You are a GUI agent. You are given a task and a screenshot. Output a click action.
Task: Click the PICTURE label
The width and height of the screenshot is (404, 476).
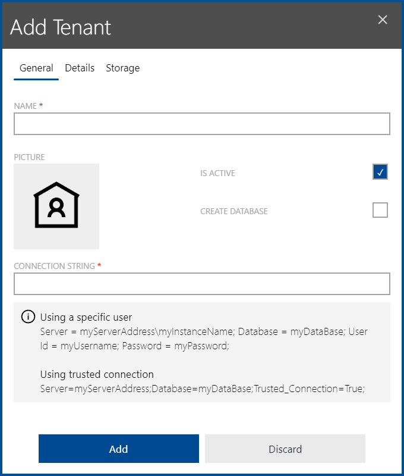point(30,157)
